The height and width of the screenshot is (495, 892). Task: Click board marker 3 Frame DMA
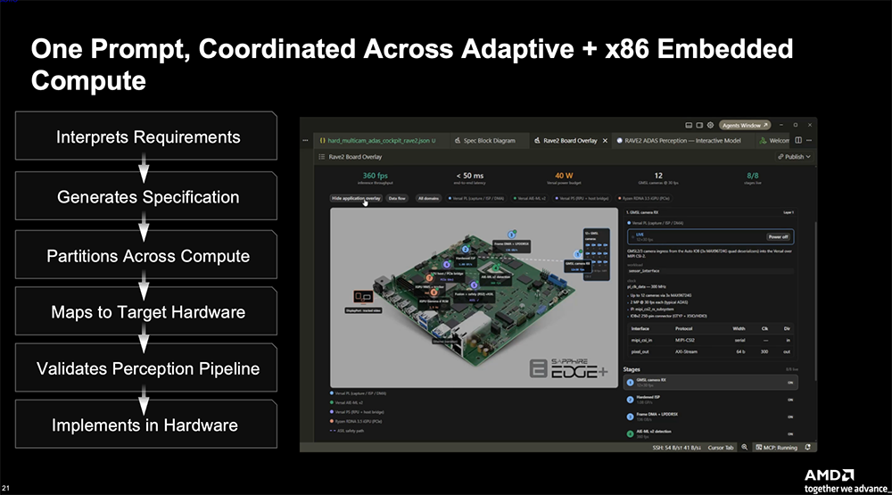pos(511,235)
